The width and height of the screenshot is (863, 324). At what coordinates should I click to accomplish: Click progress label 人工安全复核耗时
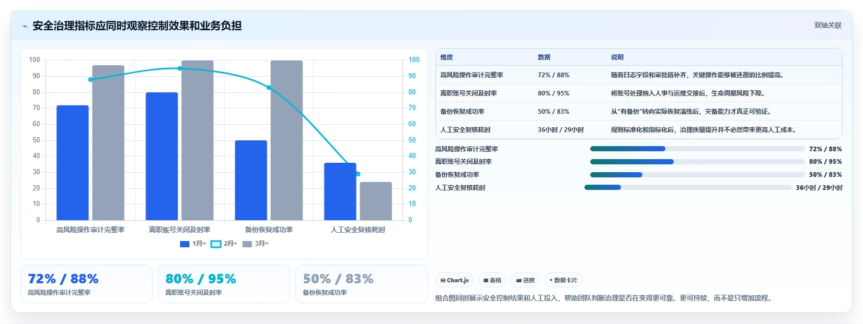click(x=460, y=188)
